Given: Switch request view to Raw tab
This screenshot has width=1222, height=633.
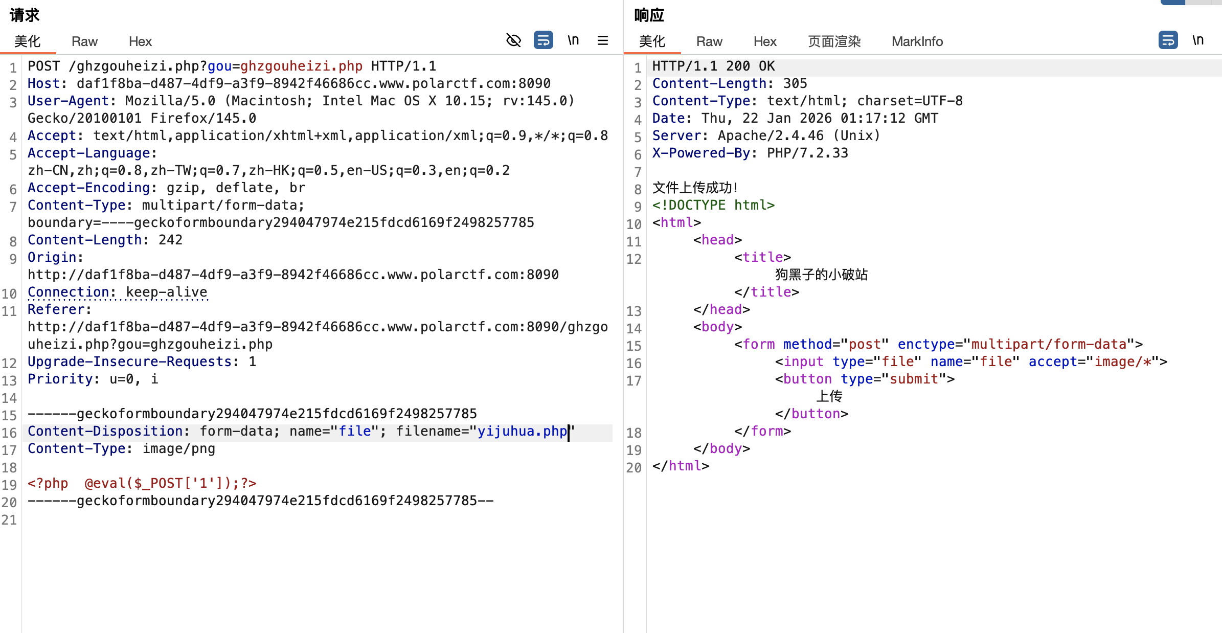Looking at the screenshot, I should point(84,41).
